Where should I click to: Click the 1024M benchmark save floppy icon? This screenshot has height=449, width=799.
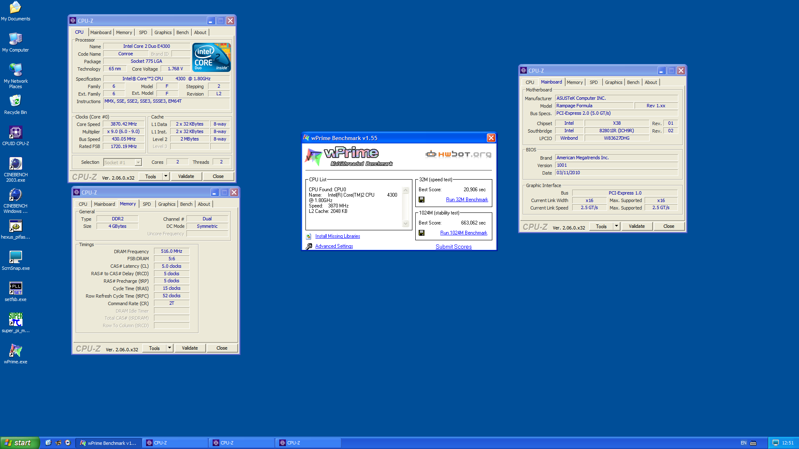pyautogui.click(x=422, y=233)
